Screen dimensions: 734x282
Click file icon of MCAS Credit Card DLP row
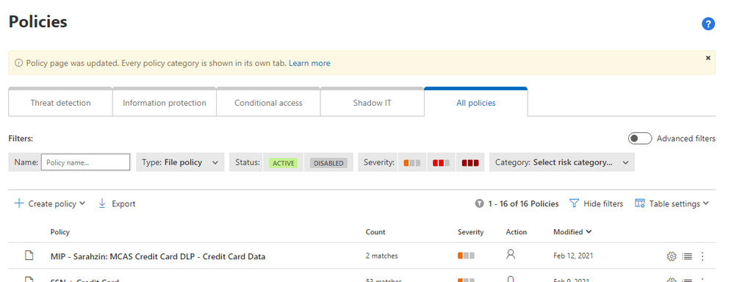pyautogui.click(x=29, y=256)
